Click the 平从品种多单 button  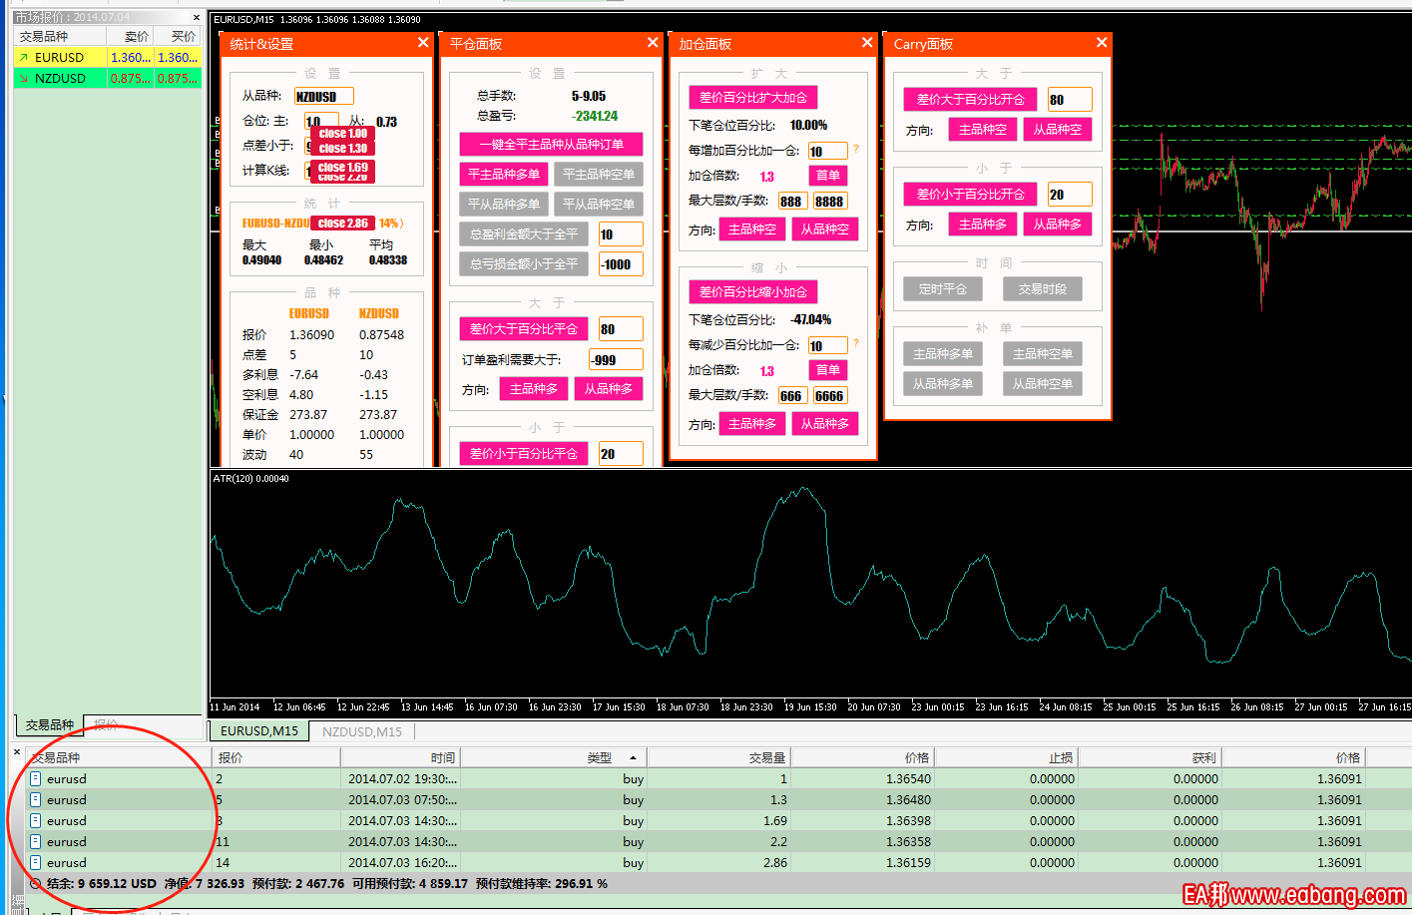point(504,205)
